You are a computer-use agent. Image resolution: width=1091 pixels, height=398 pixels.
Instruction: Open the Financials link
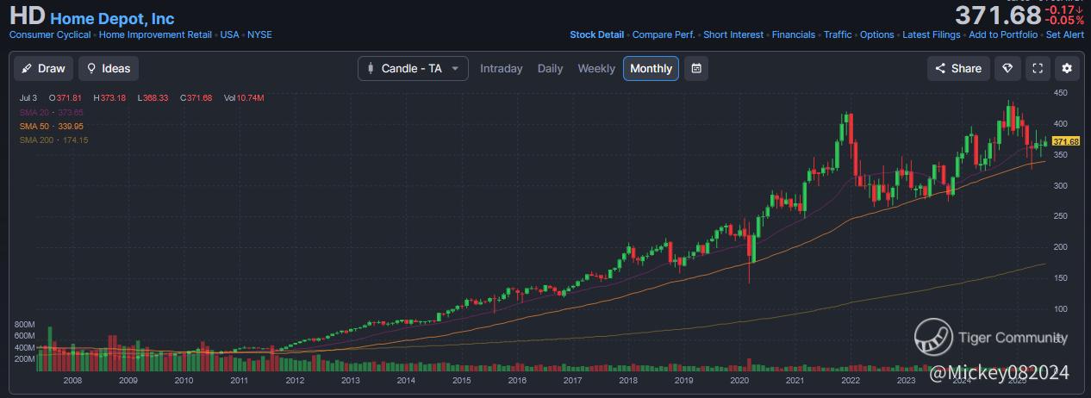[x=794, y=35]
